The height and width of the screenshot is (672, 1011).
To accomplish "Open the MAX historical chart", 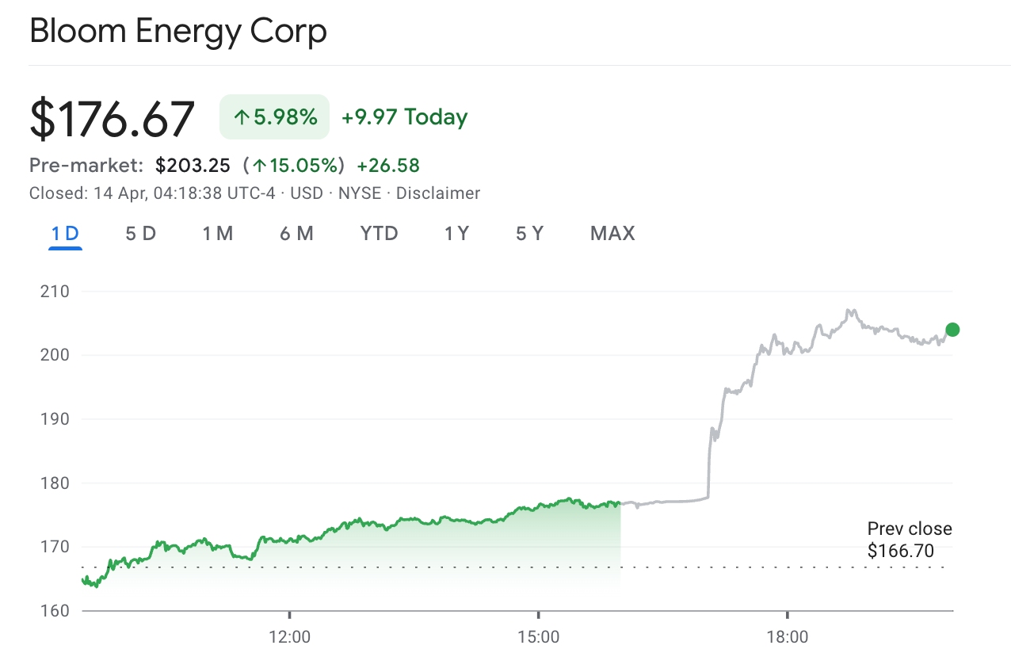I will pos(612,233).
